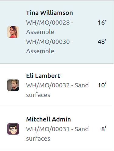Viewport: 114px width, 151px height.
Task: Click Mitchell Admin's cartoon avatar
Action: pyautogui.click(x=13, y=129)
